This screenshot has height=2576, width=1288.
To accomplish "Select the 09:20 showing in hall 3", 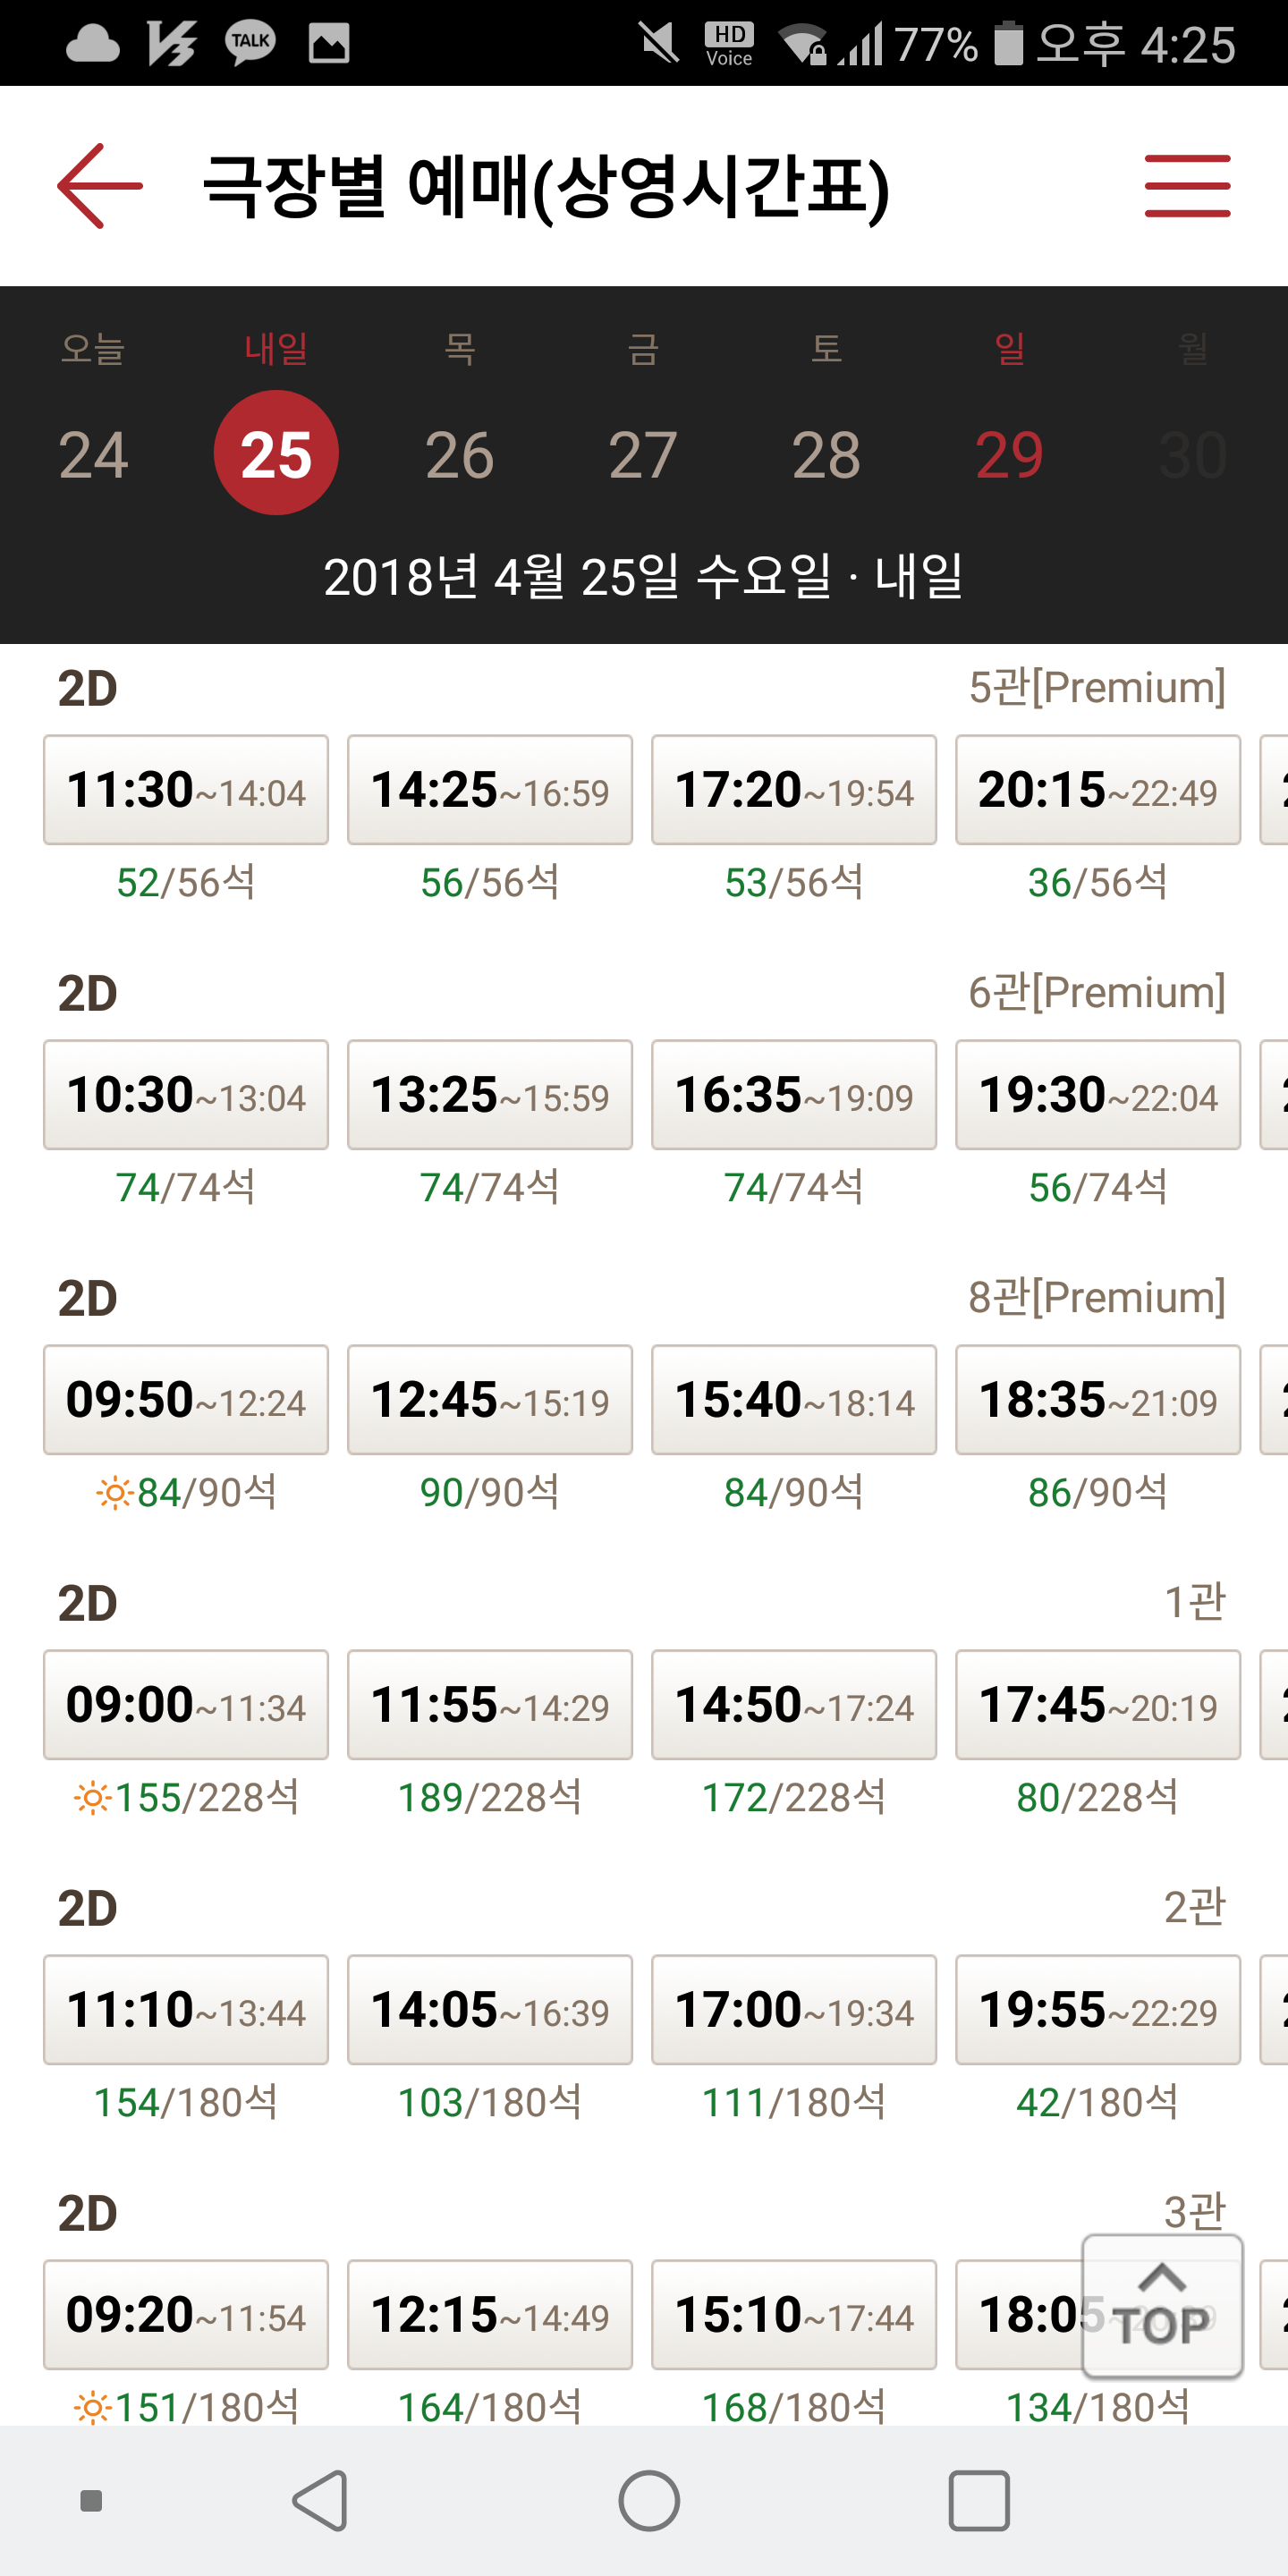I will click(186, 2315).
